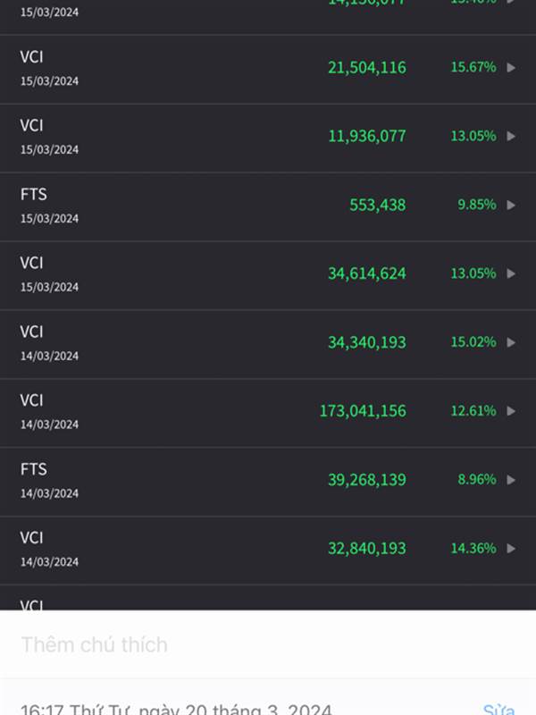This screenshot has width=536, height=715.
Task: Open the partially hidden VCI row at the bottom
Action: click(x=268, y=598)
